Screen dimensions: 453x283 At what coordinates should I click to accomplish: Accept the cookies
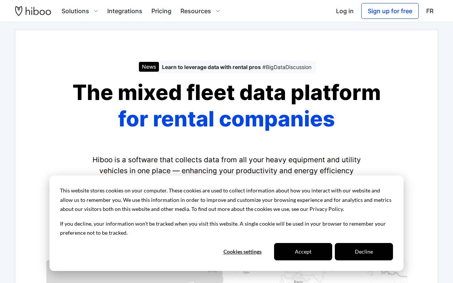click(303, 252)
